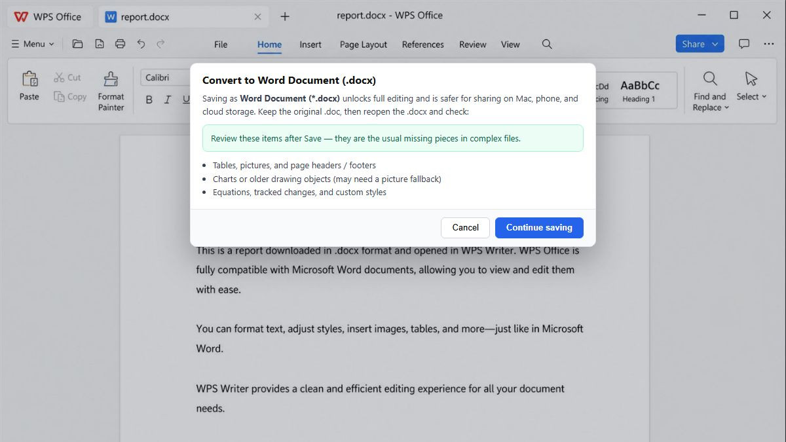The width and height of the screenshot is (786, 442).
Task: Click the Select cursor tool
Action: pos(751,86)
